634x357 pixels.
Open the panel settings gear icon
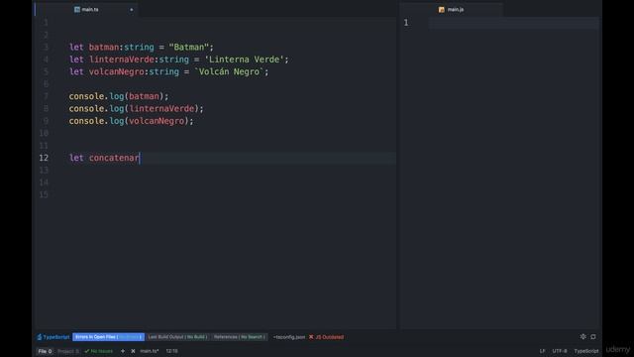(x=582, y=336)
